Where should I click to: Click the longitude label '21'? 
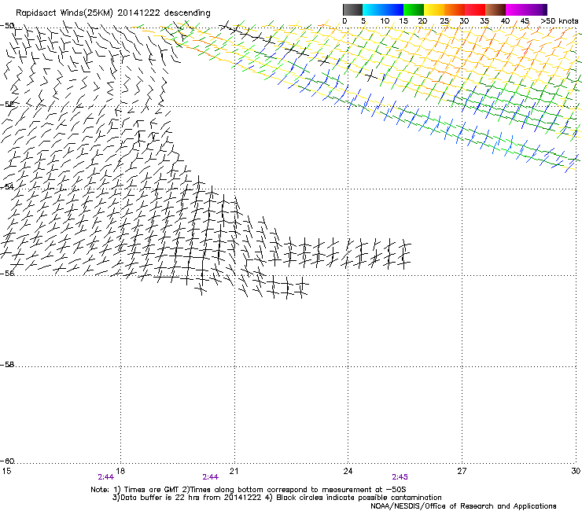tap(234, 471)
